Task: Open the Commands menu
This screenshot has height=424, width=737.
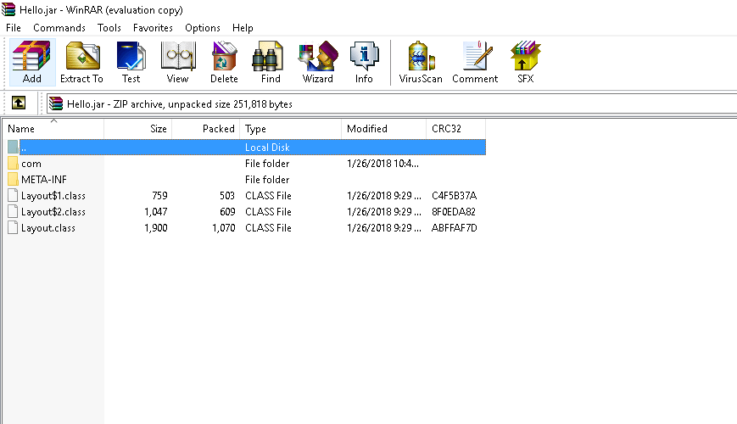Action: click(x=59, y=28)
